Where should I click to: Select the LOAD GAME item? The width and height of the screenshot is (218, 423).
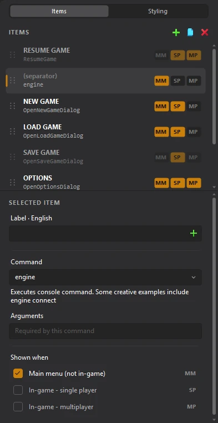[x=105, y=132]
